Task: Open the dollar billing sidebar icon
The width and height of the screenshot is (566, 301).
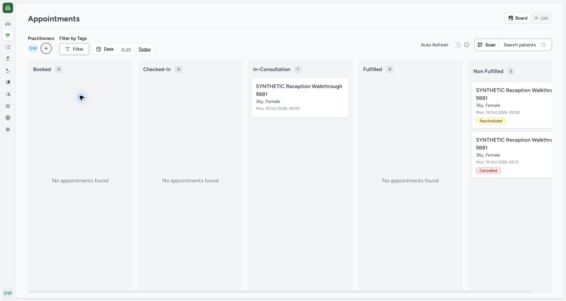Action: 8,118
